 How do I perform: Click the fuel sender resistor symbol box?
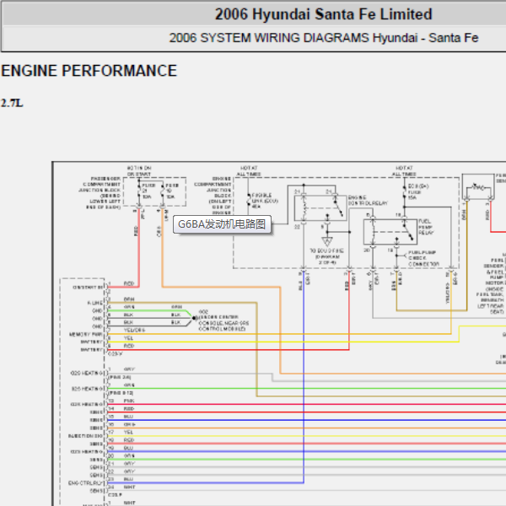click(x=478, y=187)
